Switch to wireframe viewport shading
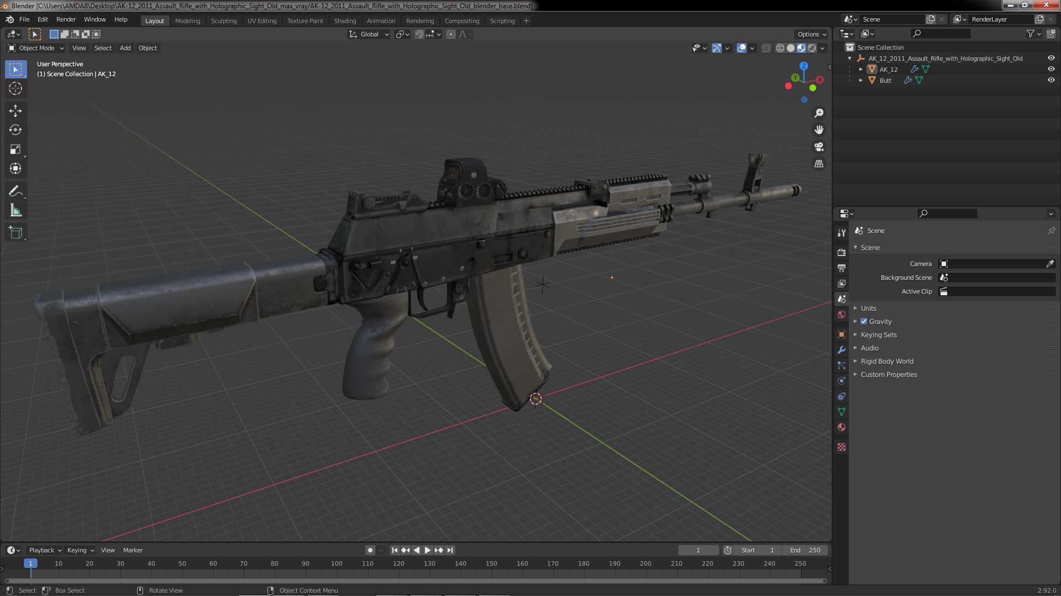 pos(780,48)
